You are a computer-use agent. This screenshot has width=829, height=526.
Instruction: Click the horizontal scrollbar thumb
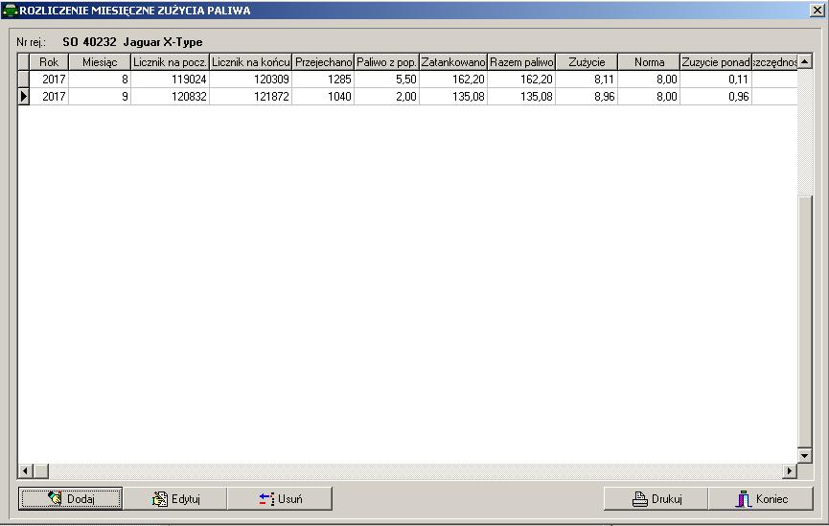click(41, 470)
